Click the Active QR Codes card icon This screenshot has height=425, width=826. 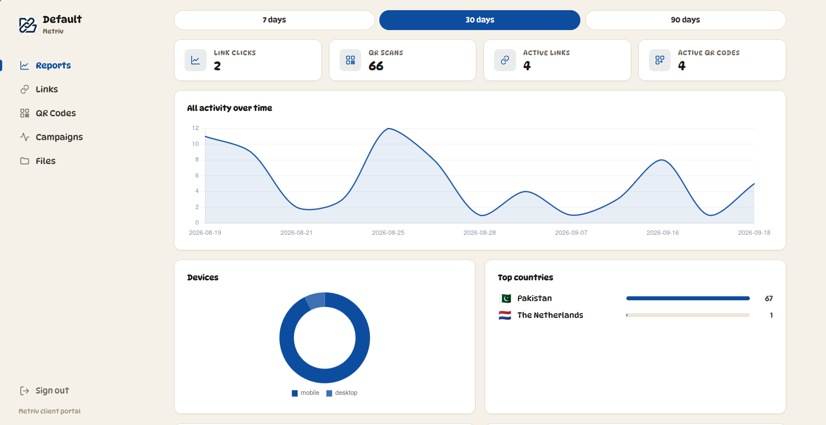(660, 60)
